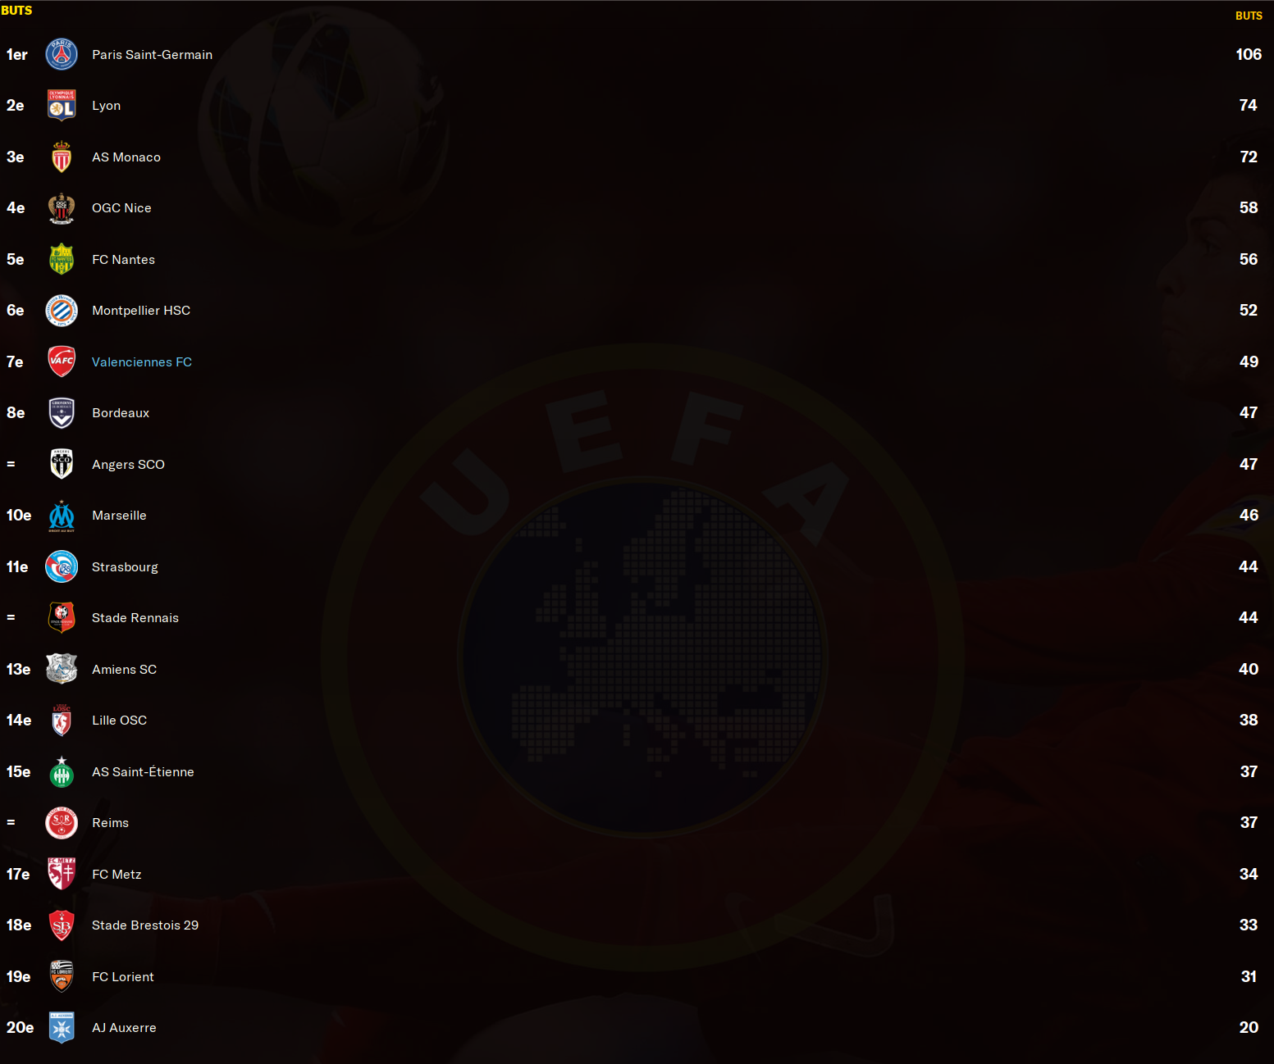Viewport: 1274px width, 1064px height.
Task: Click the AS Monaco crest icon
Action: point(62,157)
